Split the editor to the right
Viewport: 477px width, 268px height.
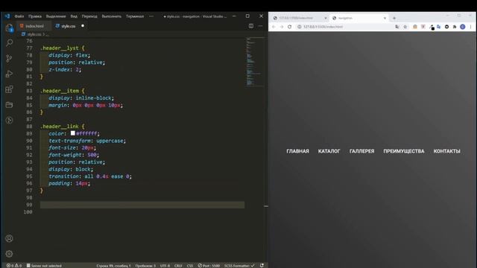(251, 26)
